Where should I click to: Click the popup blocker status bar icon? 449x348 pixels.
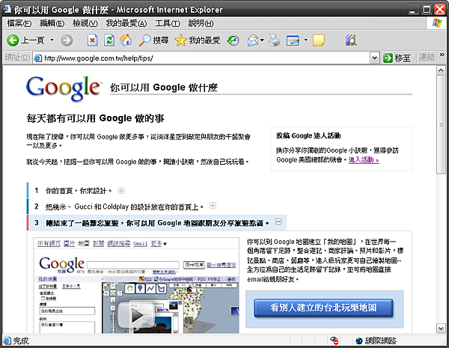[x=334, y=341]
